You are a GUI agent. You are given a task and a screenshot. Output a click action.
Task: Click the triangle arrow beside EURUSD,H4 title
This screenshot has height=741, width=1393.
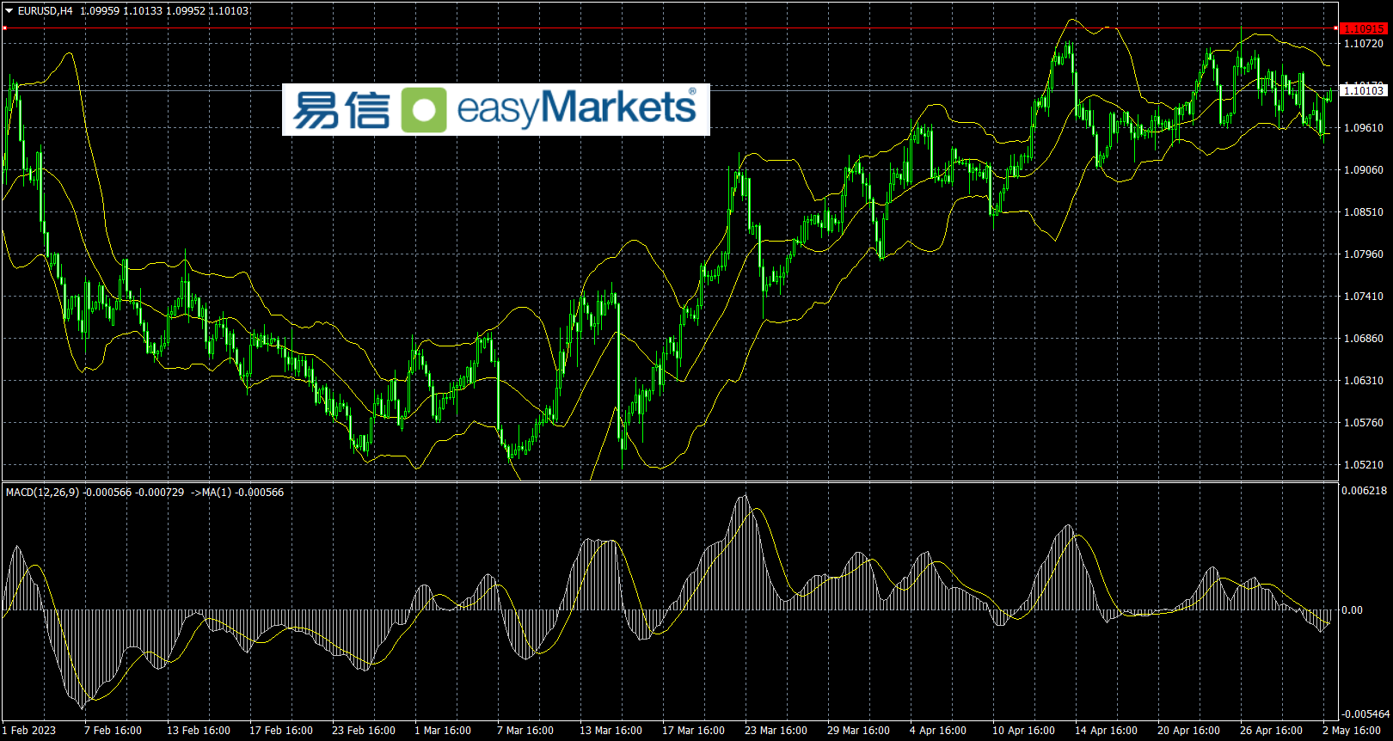pyautogui.click(x=9, y=11)
